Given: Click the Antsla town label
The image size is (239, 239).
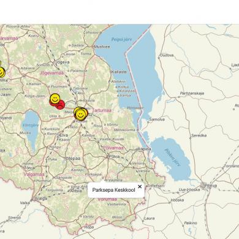Looking at the screenshot, I should coord(76,191).
